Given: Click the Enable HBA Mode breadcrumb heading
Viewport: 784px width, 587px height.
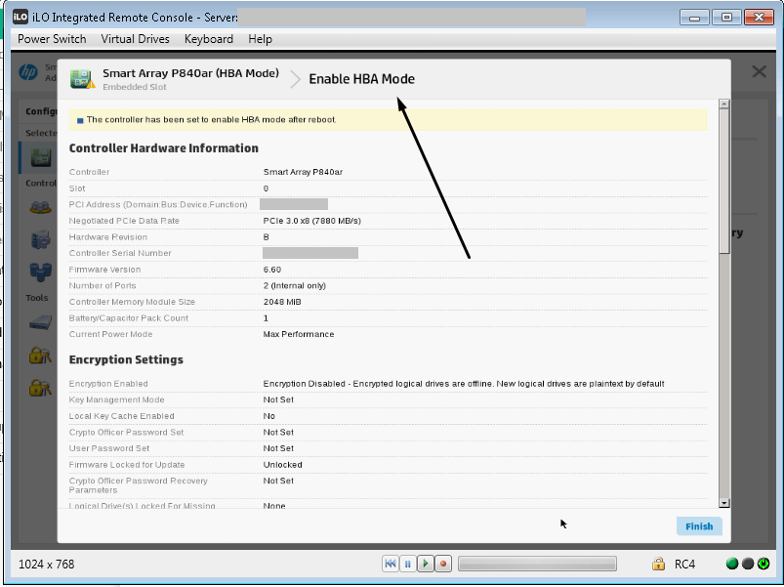Looking at the screenshot, I should (361, 79).
